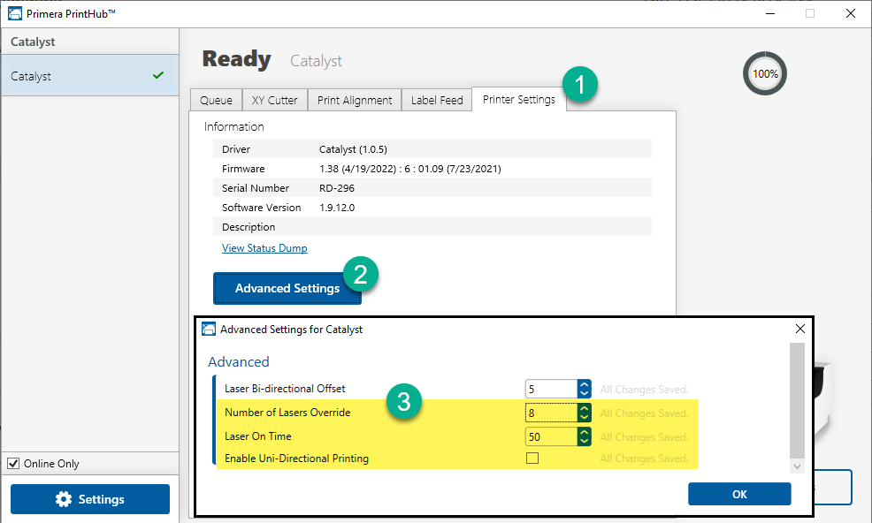
Task: Toggle the Online Only checkbox
Action: (x=13, y=463)
